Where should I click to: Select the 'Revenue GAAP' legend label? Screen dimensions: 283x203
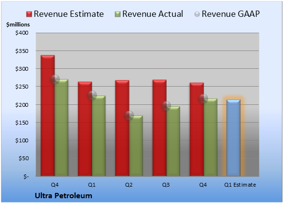click(231, 14)
